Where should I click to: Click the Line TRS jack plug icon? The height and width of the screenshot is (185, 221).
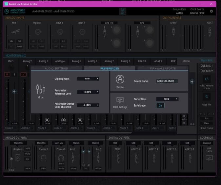[105, 32]
